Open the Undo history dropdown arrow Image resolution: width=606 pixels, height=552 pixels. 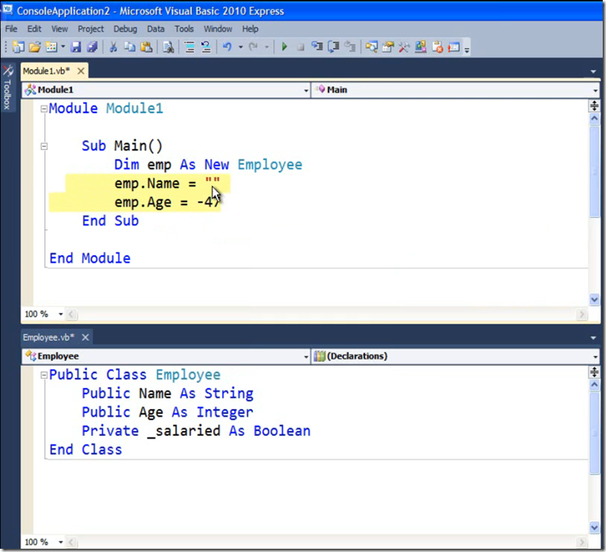(x=241, y=47)
